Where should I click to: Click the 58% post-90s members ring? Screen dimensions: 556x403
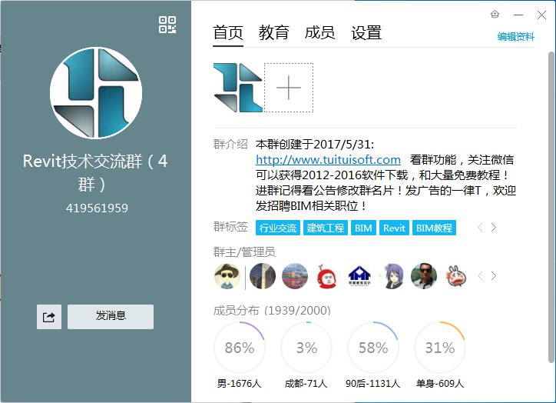pyautogui.click(x=373, y=348)
